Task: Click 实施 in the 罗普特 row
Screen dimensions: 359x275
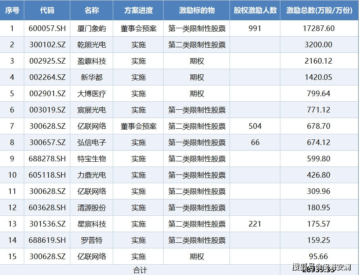Action: click(x=139, y=240)
